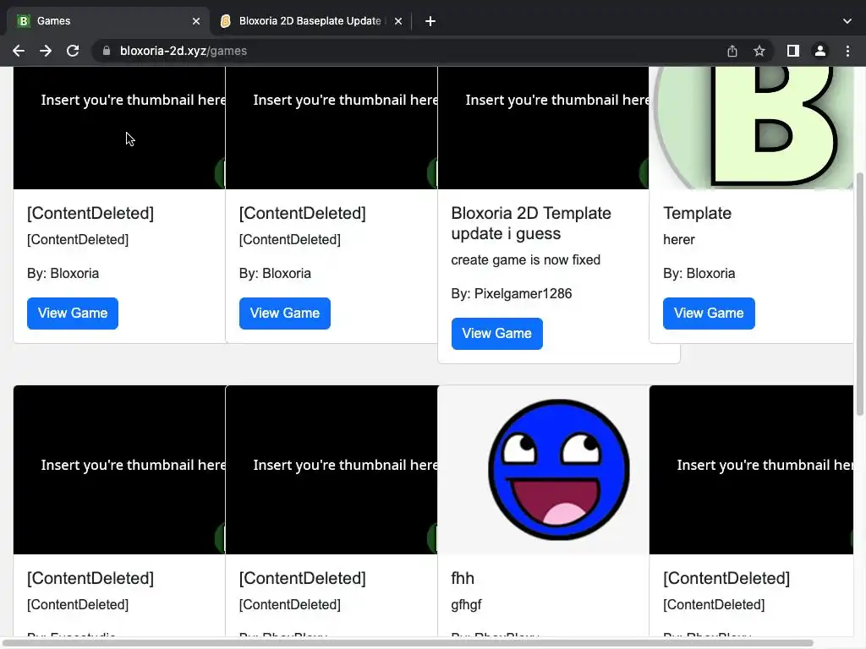866x649 pixels.
Task: Reload the bloxoria games page
Action: (73, 51)
